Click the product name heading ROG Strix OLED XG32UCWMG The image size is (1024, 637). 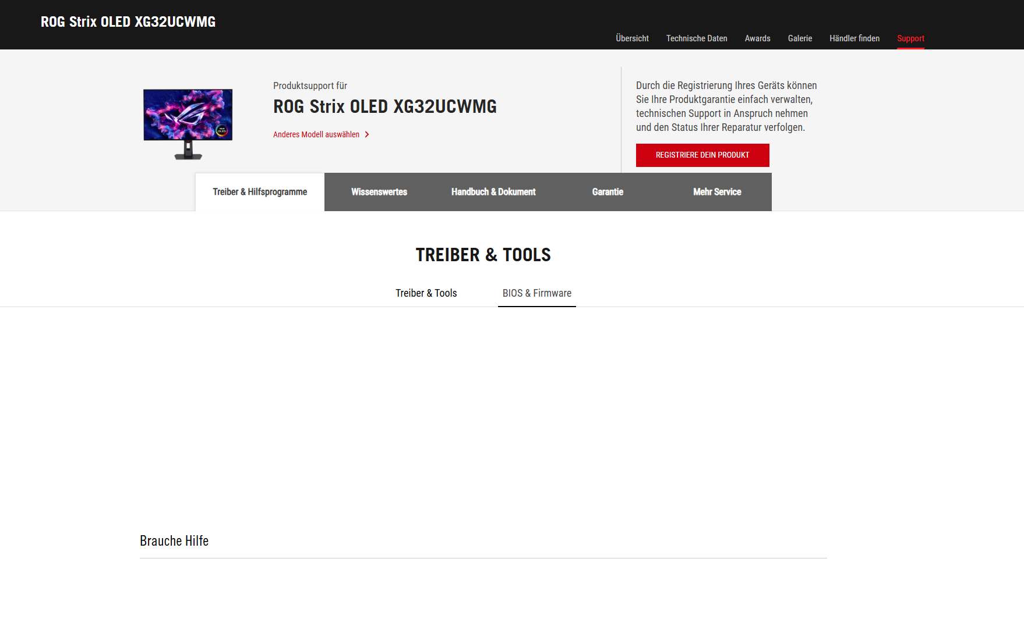tap(385, 107)
